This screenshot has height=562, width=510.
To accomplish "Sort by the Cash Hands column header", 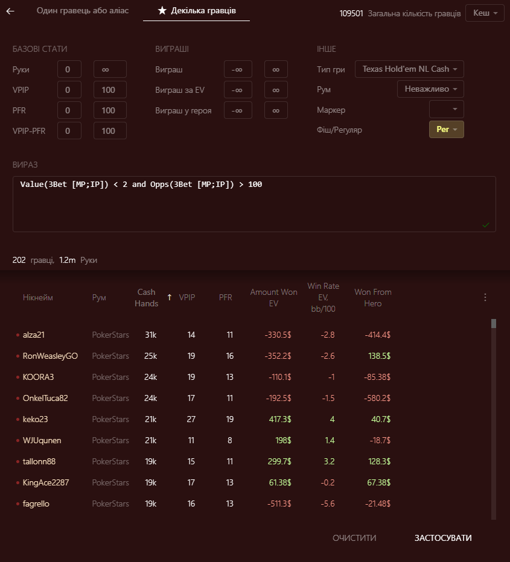I will (146, 297).
